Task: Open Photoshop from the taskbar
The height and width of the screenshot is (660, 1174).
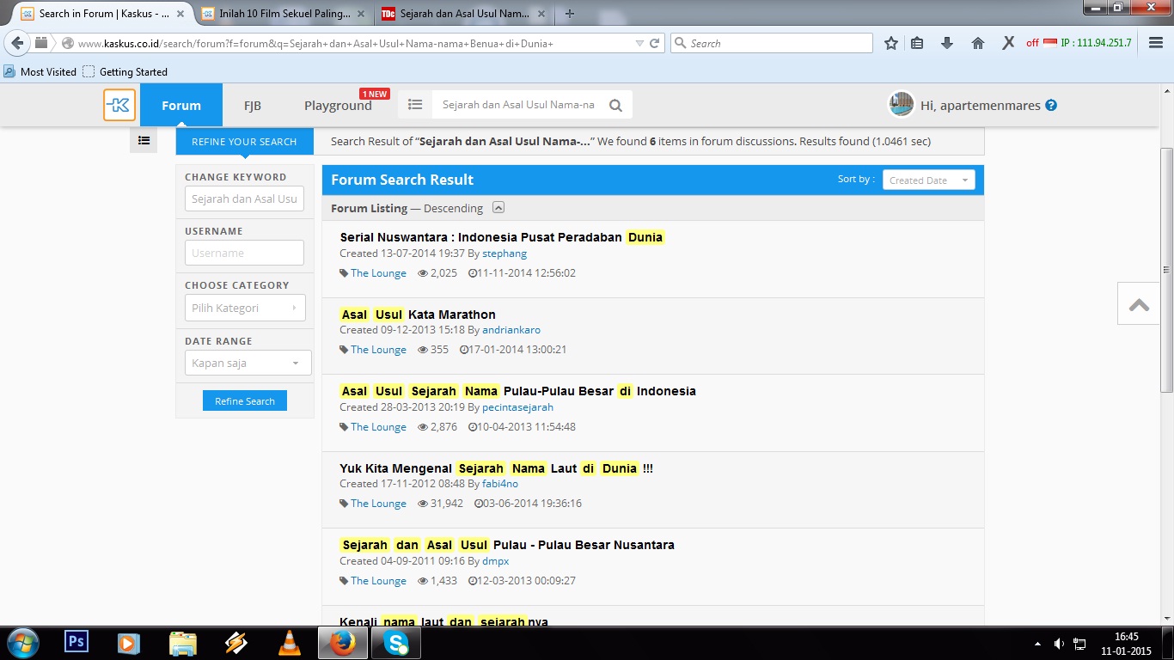Action: 76,642
